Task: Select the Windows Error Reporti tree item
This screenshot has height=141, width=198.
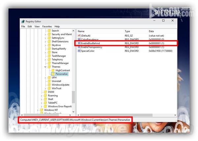Action: (x=60, y=106)
